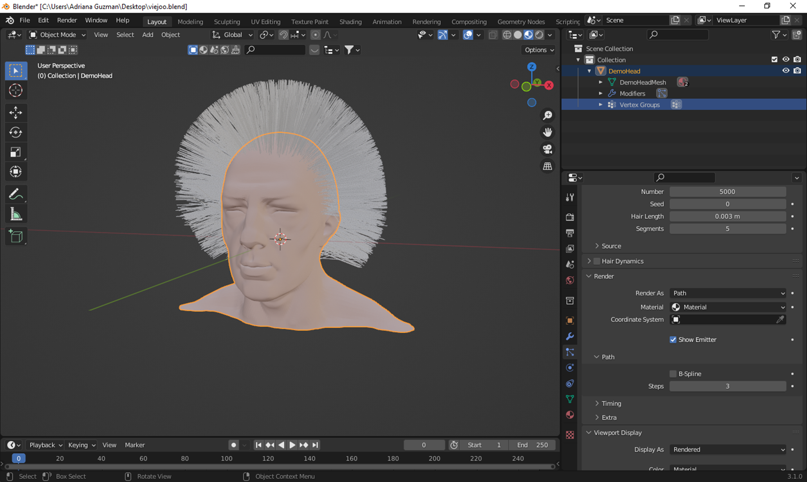
Task: Open the World properties tab
Action: click(x=570, y=280)
